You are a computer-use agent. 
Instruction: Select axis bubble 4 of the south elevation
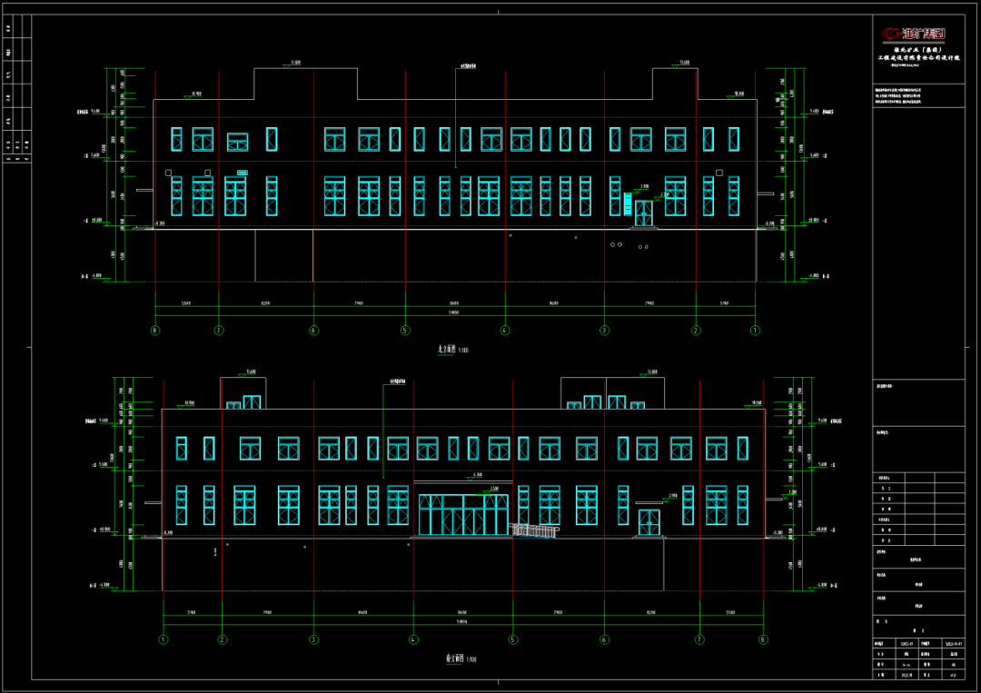[x=413, y=639]
